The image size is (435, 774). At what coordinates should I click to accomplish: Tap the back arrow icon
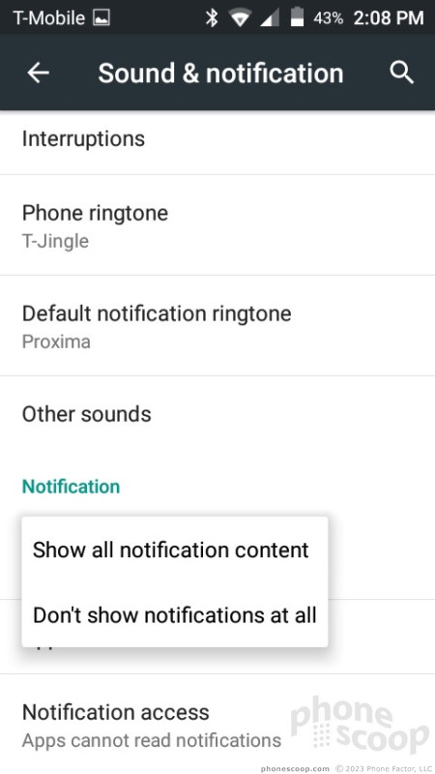click(x=38, y=74)
